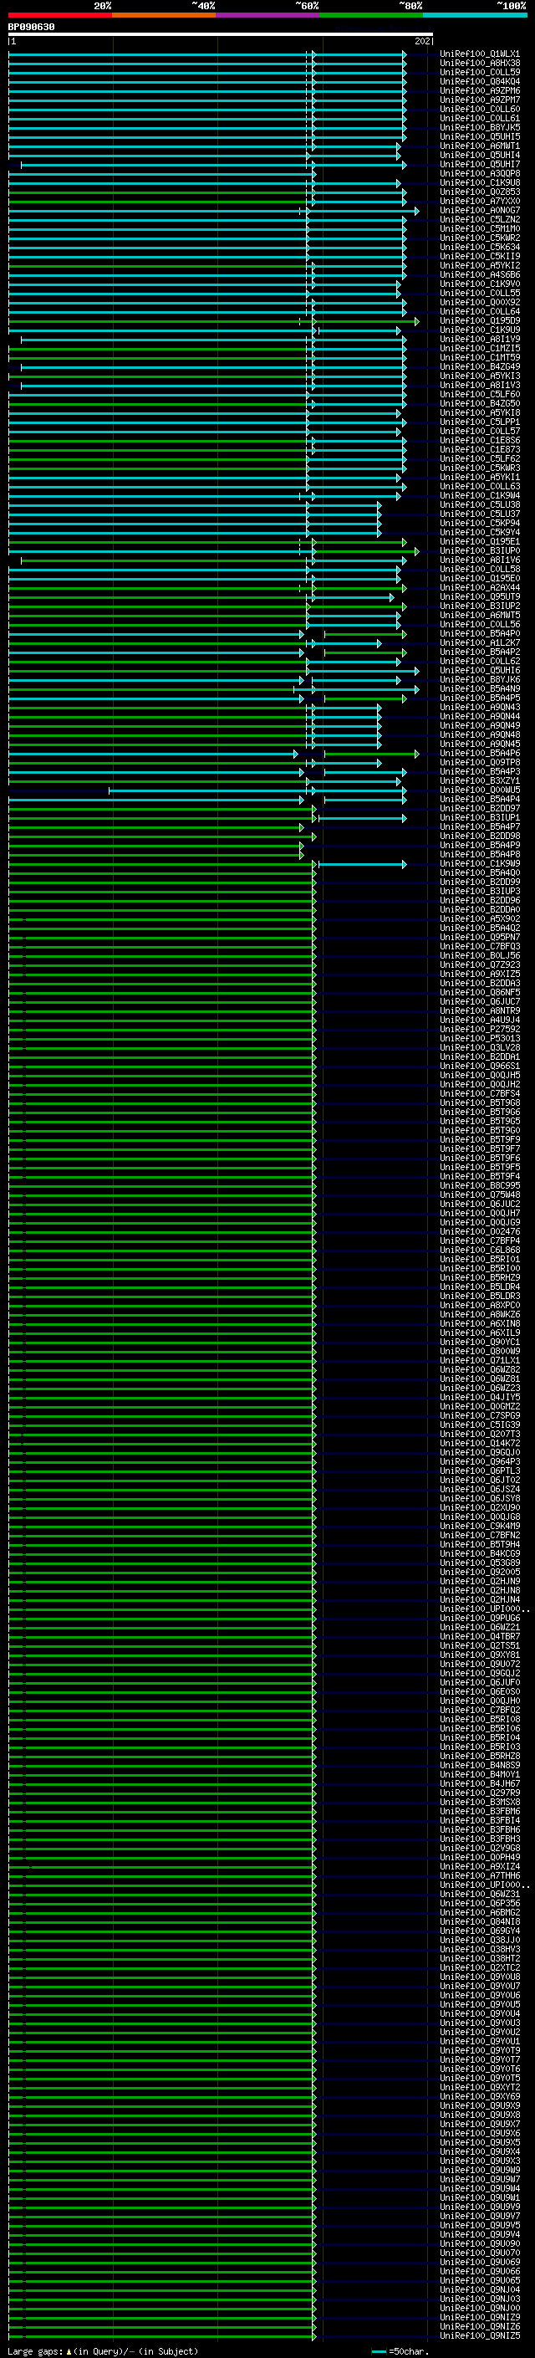Select the UniRef100_Q95UT9 label
Viewport: 535px width, 2358px height.
pos(480,597)
